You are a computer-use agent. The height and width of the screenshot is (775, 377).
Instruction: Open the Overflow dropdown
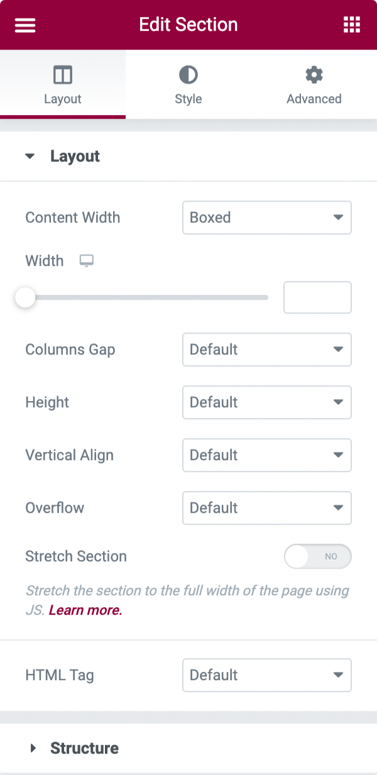tap(266, 508)
